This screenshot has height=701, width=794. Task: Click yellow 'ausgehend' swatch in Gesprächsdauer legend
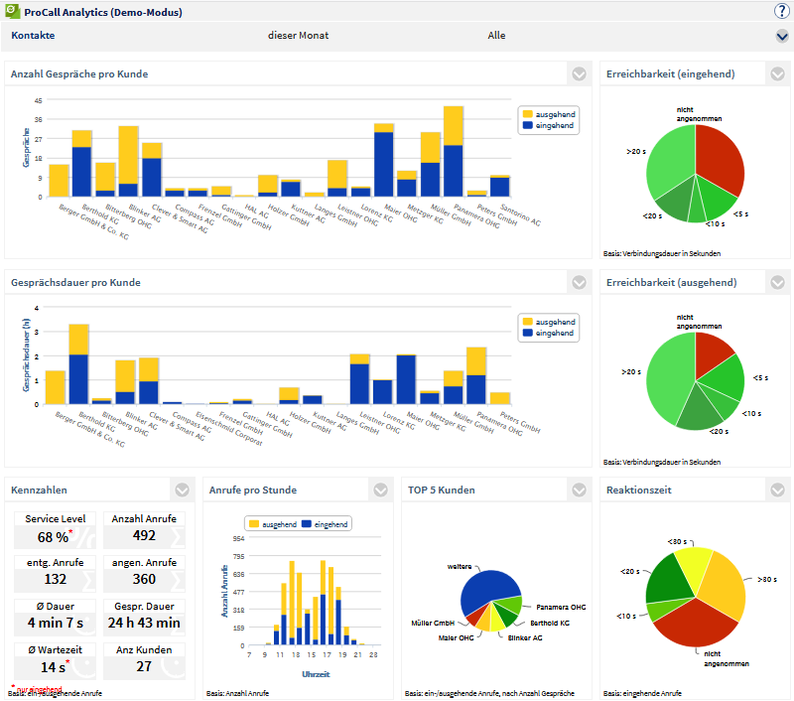pyautogui.click(x=528, y=322)
